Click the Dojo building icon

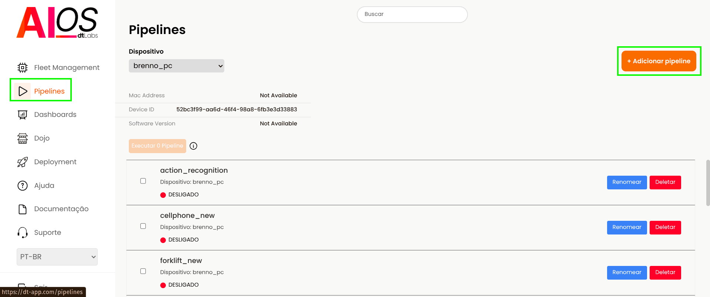click(x=23, y=138)
